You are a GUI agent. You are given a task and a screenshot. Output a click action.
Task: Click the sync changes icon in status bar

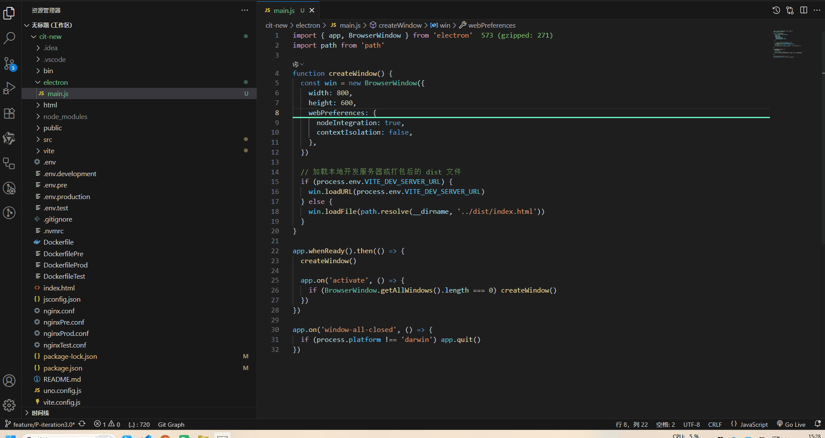pos(82,424)
